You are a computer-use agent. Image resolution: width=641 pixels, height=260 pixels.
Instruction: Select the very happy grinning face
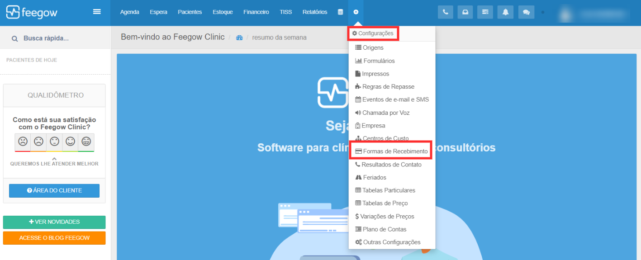click(86, 142)
